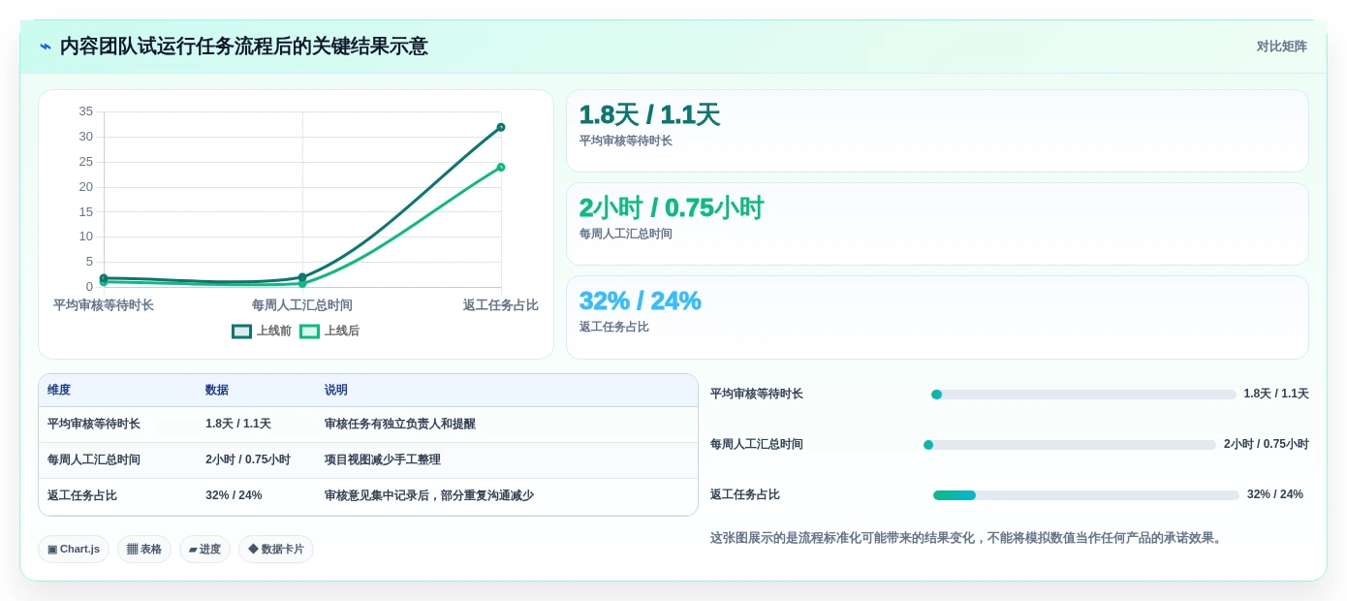This screenshot has height=601, width=1347.
Task: Click the progress value 2小时 / 0.75小时 label
Action: 1267,445
